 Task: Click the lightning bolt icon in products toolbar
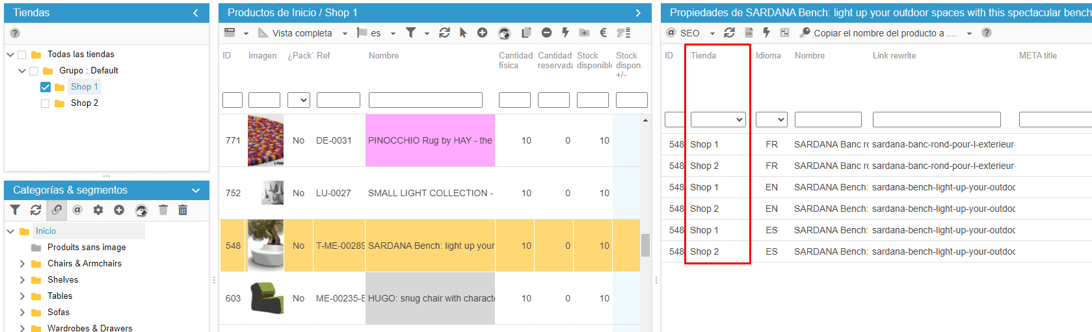coord(565,32)
